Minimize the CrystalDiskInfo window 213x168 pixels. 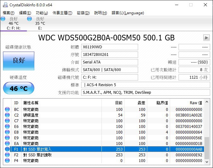[177, 5]
